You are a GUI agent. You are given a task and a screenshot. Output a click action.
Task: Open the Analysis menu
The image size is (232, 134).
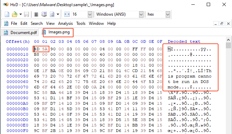point(65,23)
